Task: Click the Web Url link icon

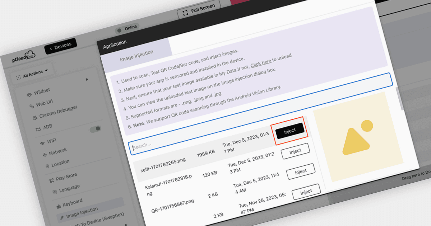Action: (31, 106)
